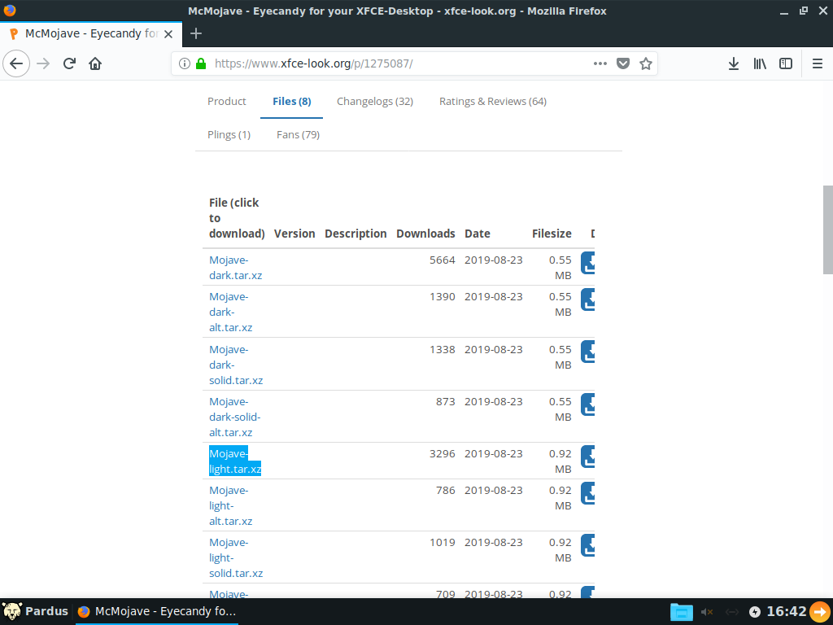The height and width of the screenshot is (625, 833).
Task: Click download icon for Mojave-light-solid.tar.xz
Action: (587, 545)
